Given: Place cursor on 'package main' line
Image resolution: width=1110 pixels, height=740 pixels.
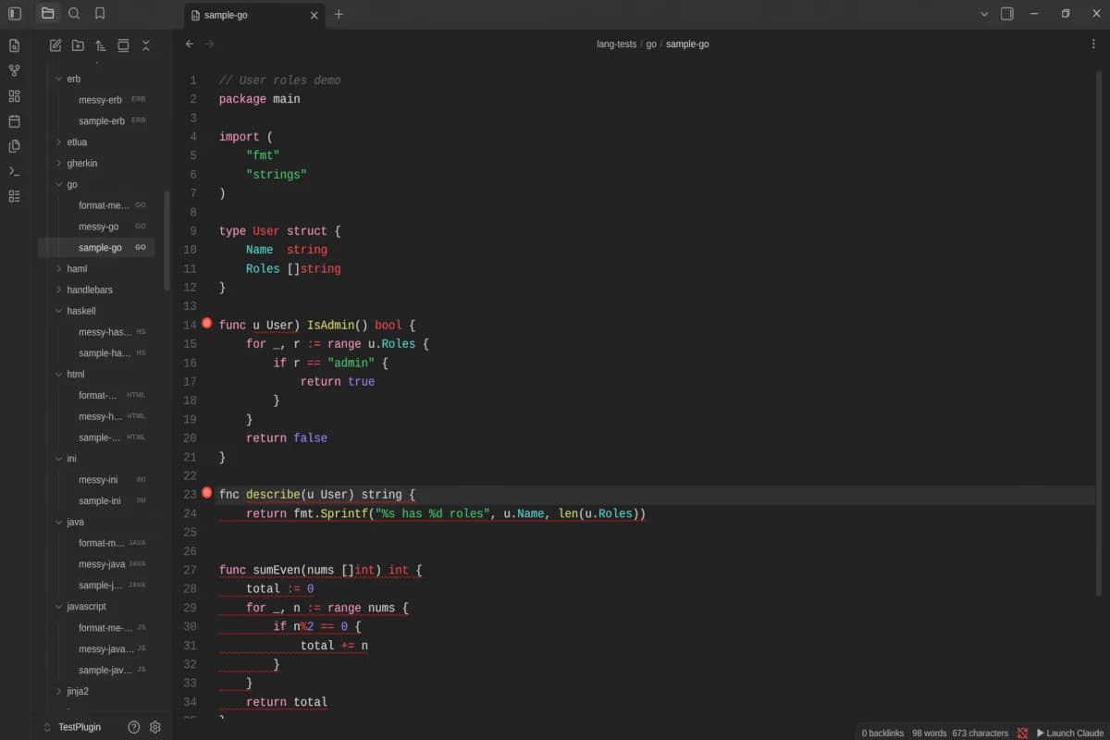Looking at the screenshot, I should 259,99.
